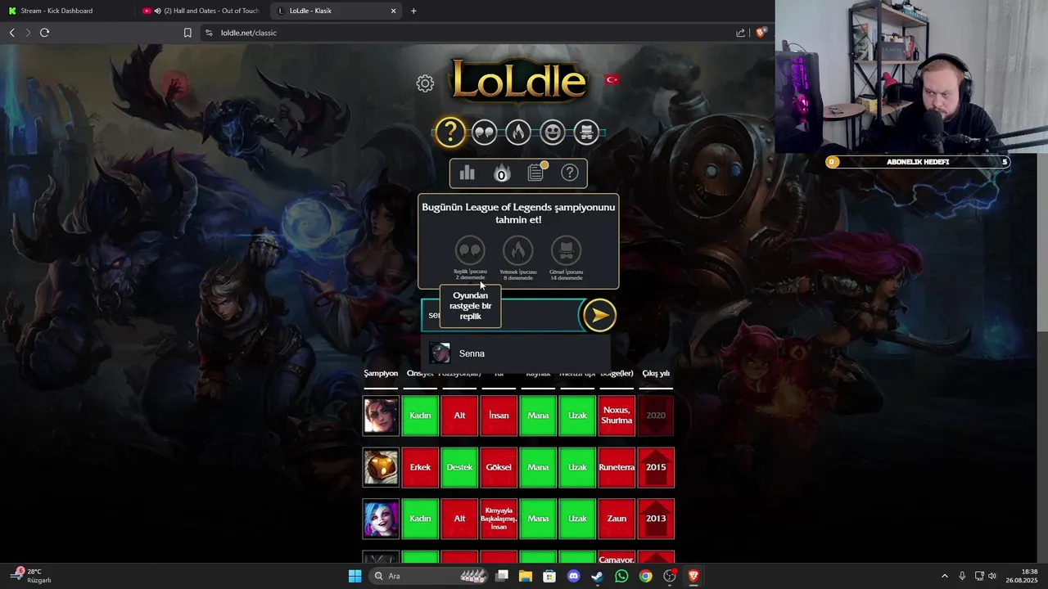The width and height of the screenshot is (1048, 589).
Task: Go back in browser history
Action: [x=11, y=33]
